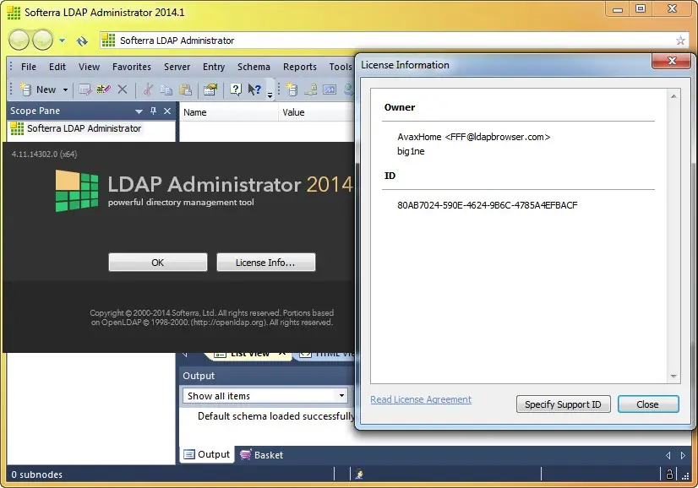Close the Scope Pane
Viewport: 698px width, 488px height.
pyautogui.click(x=167, y=111)
